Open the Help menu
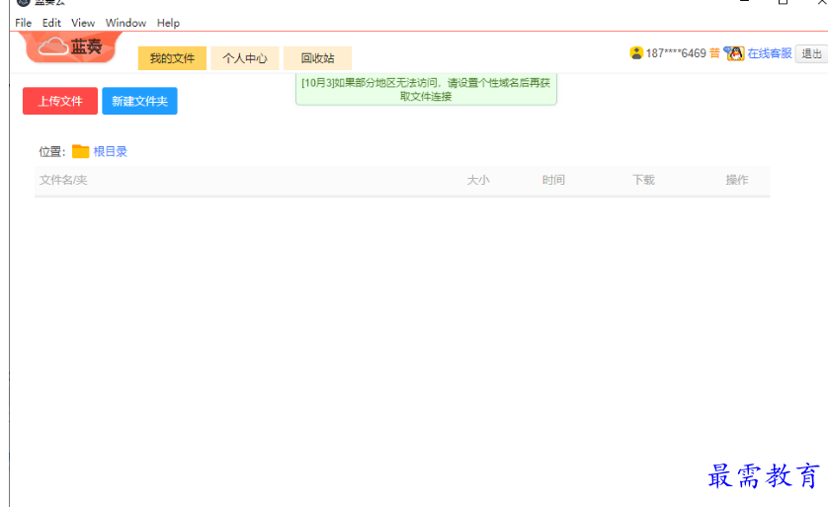 tap(168, 23)
